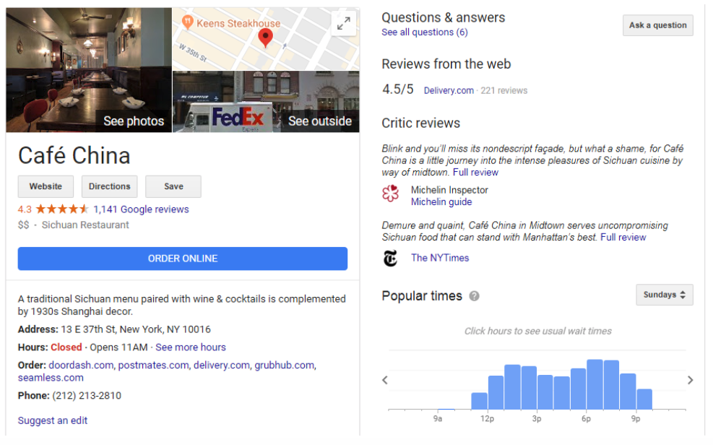Open the See all questions link
713x445 pixels.
pos(424,33)
